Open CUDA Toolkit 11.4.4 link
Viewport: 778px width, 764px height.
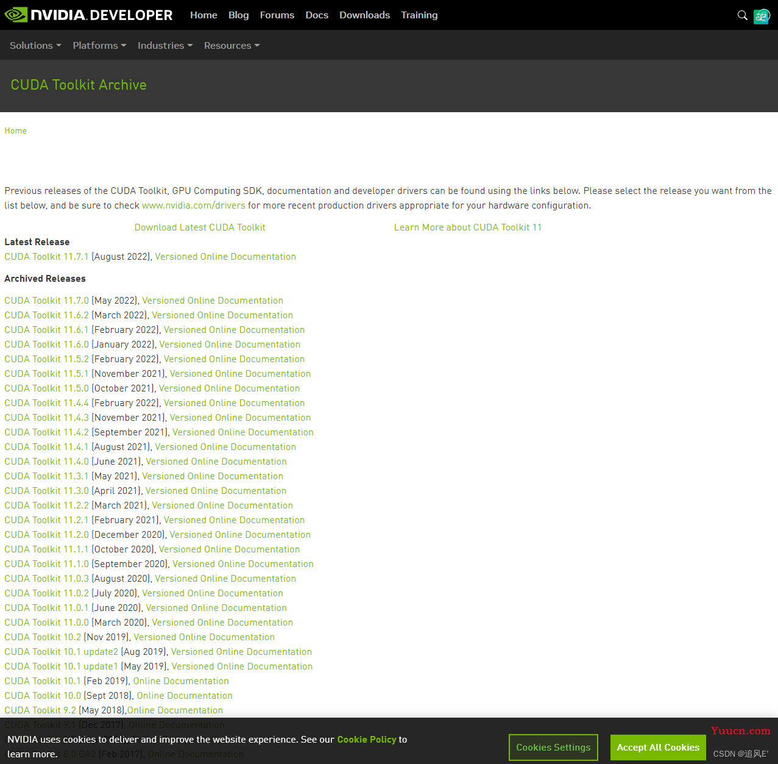(x=46, y=403)
